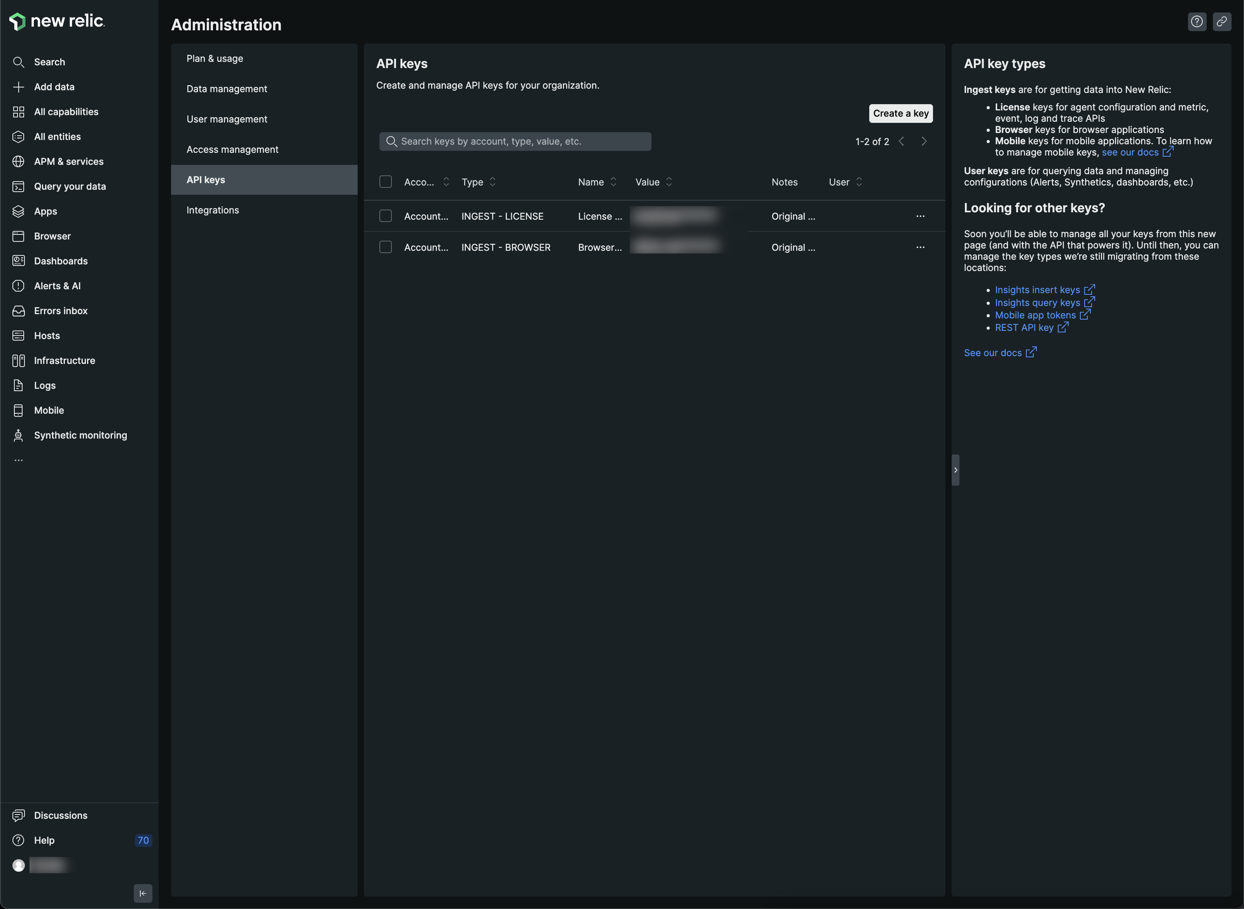
Task: Open All capabilities grid icon
Action: [19, 112]
